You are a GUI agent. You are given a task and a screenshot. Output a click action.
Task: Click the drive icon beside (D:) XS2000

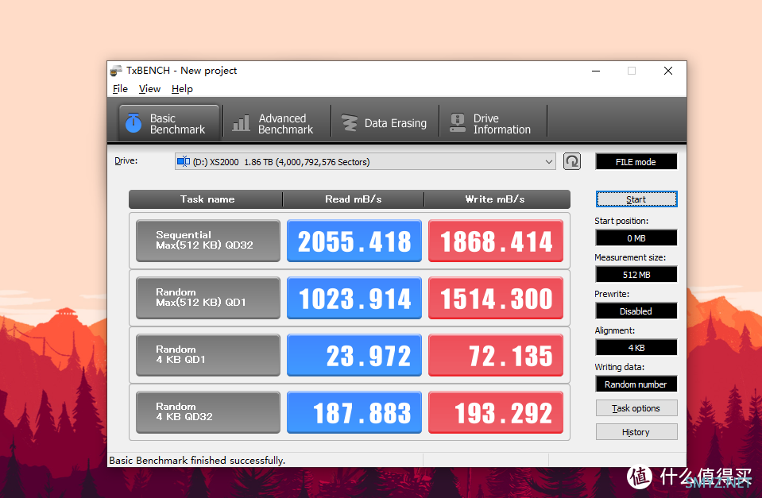(x=184, y=161)
